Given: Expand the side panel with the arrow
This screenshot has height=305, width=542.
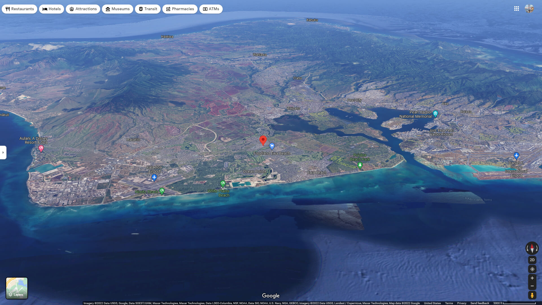Looking at the screenshot, I should tap(3, 152).
